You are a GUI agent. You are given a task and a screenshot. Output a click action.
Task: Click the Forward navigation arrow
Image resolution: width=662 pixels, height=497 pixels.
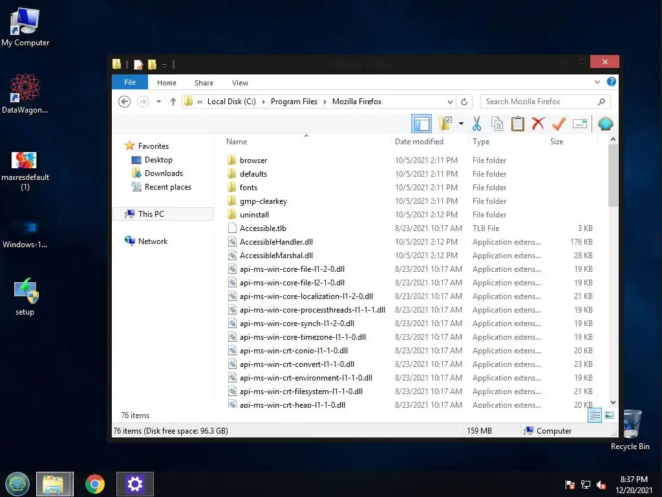click(143, 102)
